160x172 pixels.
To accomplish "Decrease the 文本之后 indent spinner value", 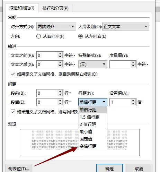I will point(60,66).
